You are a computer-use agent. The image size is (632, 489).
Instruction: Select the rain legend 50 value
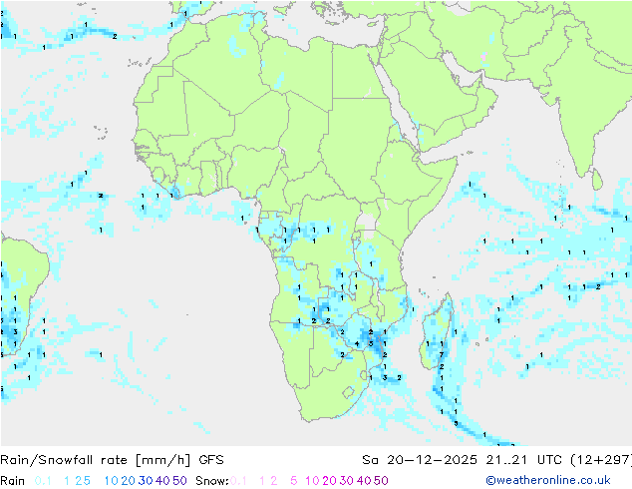click(179, 481)
